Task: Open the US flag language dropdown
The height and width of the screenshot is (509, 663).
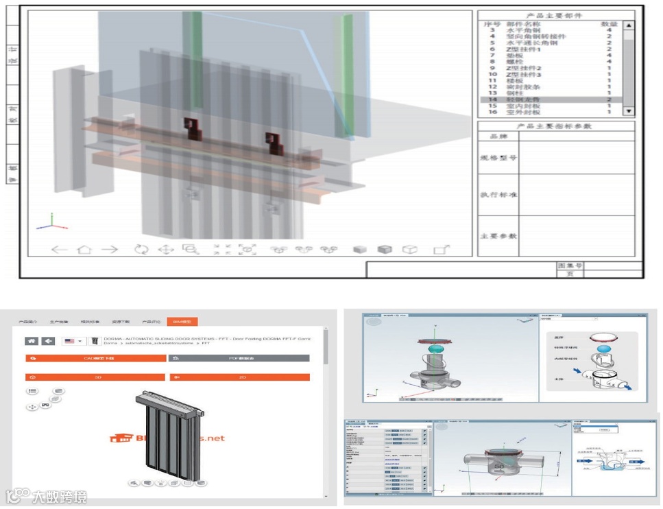Action: point(73,341)
